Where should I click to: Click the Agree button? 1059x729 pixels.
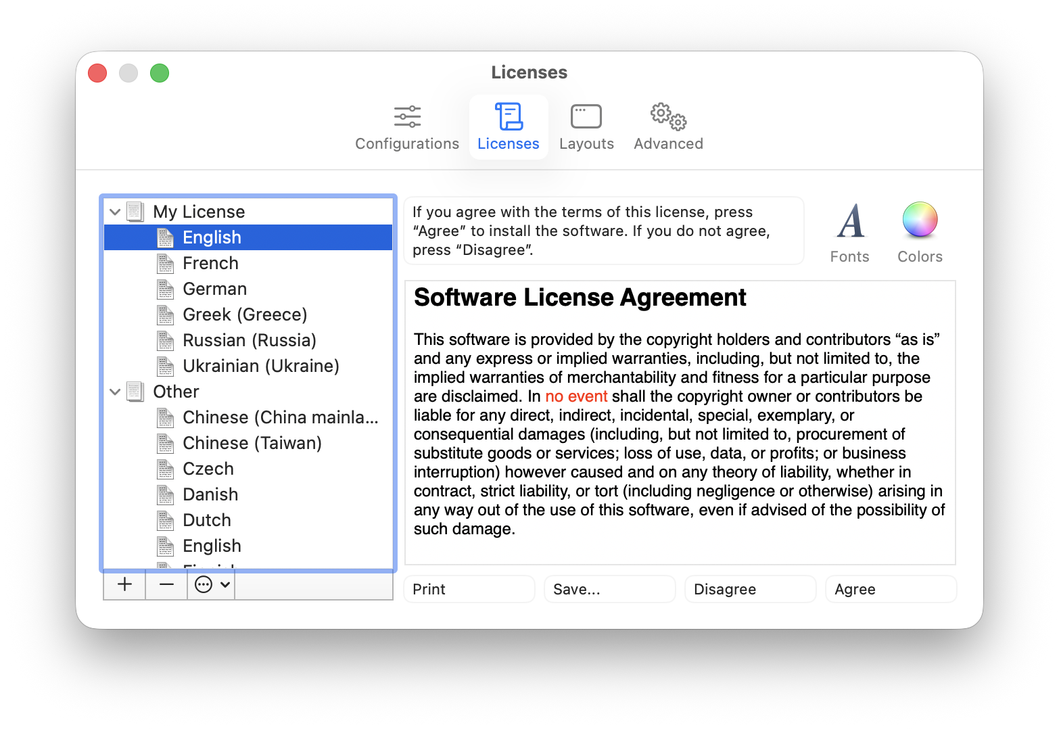891,589
